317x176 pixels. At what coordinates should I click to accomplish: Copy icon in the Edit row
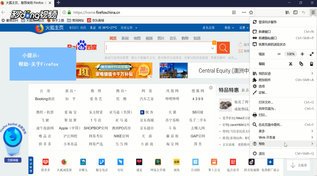point(301,64)
